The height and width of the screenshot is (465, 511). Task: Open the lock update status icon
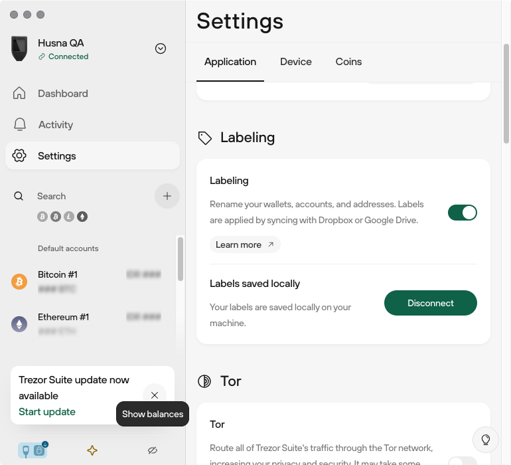pyautogui.click(x=39, y=450)
